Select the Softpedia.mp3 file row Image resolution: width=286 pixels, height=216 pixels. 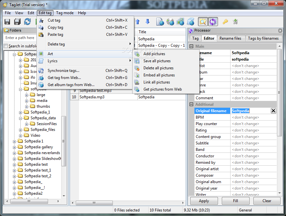(x=128, y=97)
